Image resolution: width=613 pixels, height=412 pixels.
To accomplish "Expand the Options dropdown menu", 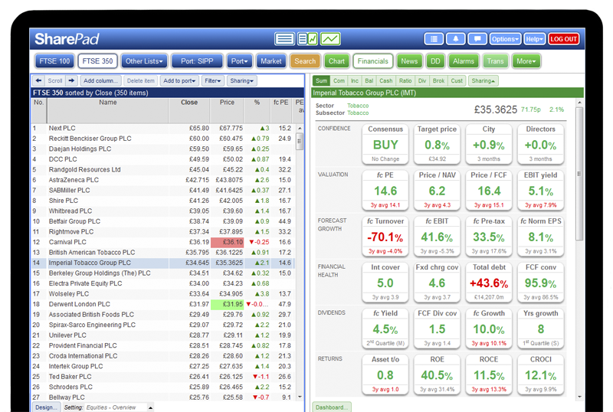I will tap(504, 39).
